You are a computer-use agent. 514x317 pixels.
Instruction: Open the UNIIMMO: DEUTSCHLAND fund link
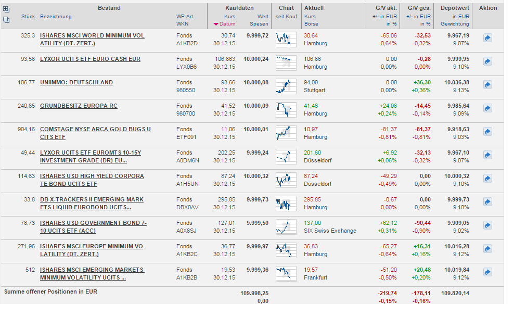click(x=76, y=83)
